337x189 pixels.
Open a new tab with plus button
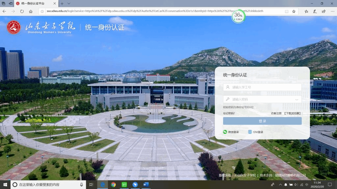tap(62, 3)
